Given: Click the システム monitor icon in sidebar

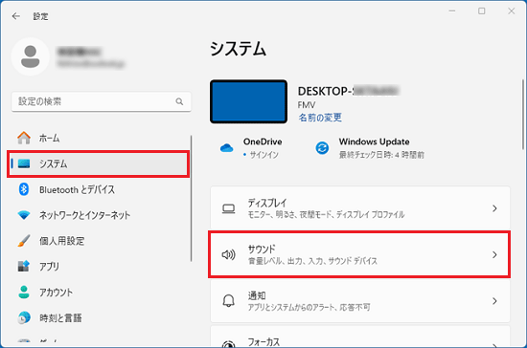Looking at the screenshot, I should 24,163.
